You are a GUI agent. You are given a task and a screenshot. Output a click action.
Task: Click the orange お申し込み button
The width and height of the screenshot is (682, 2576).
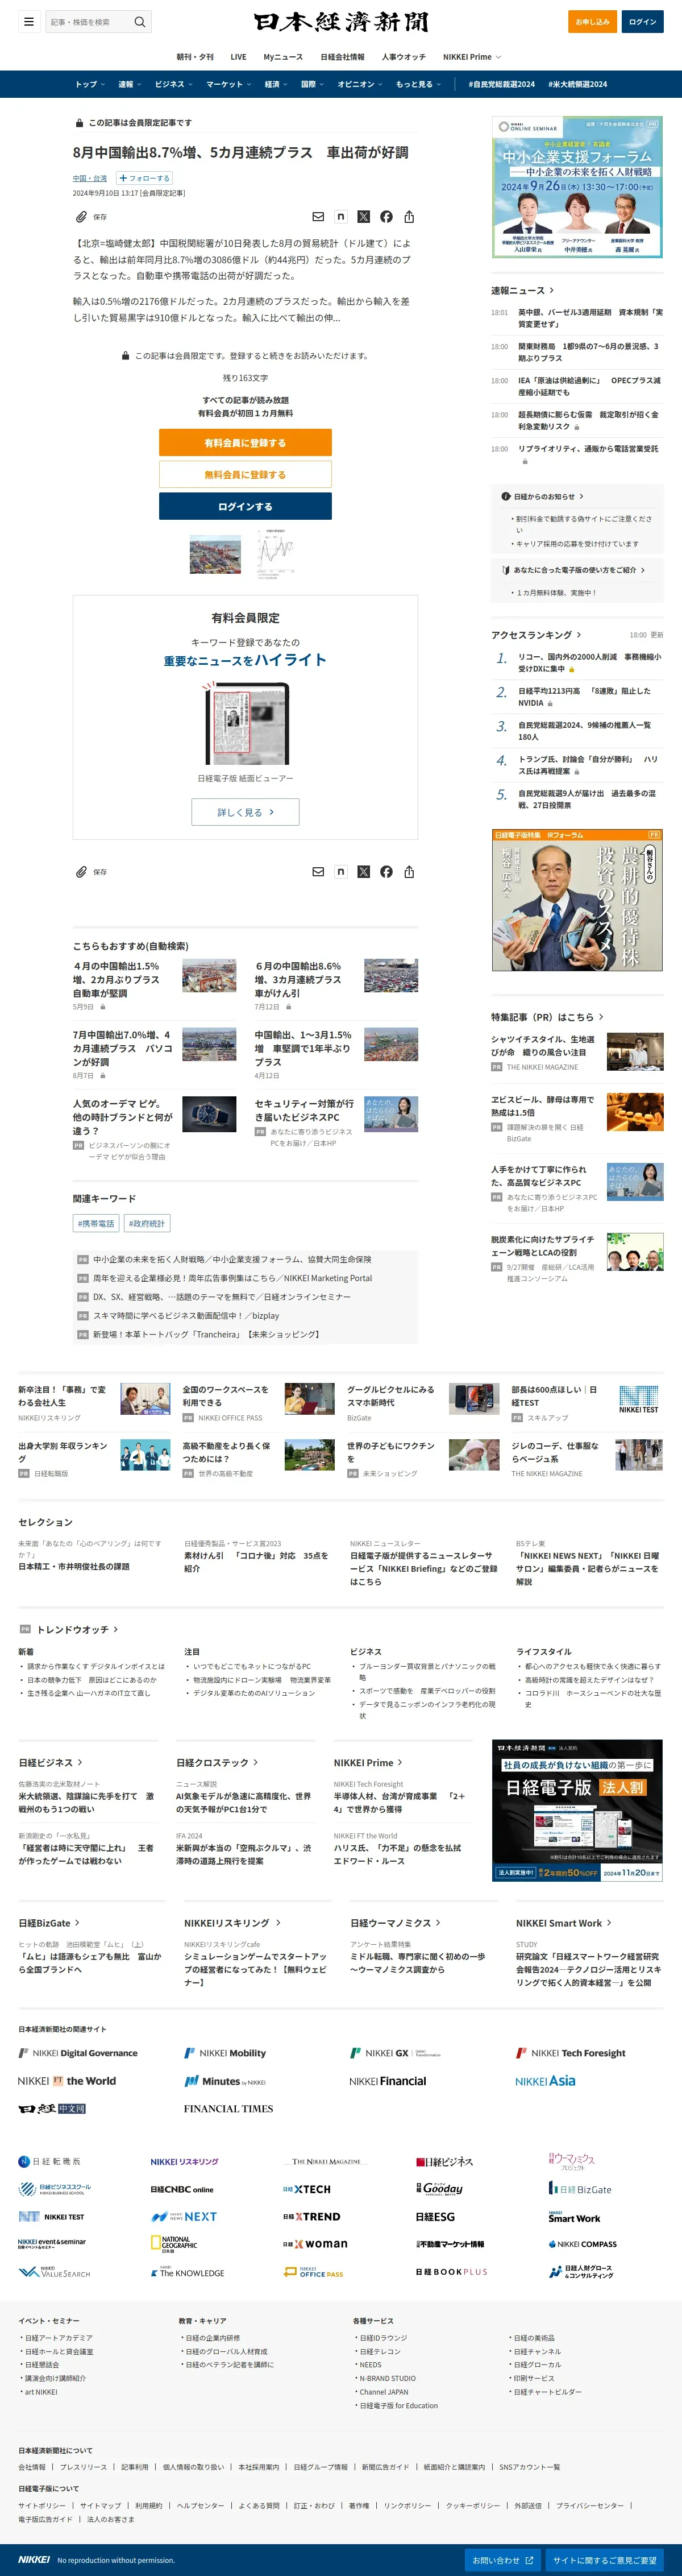click(591, 22)
